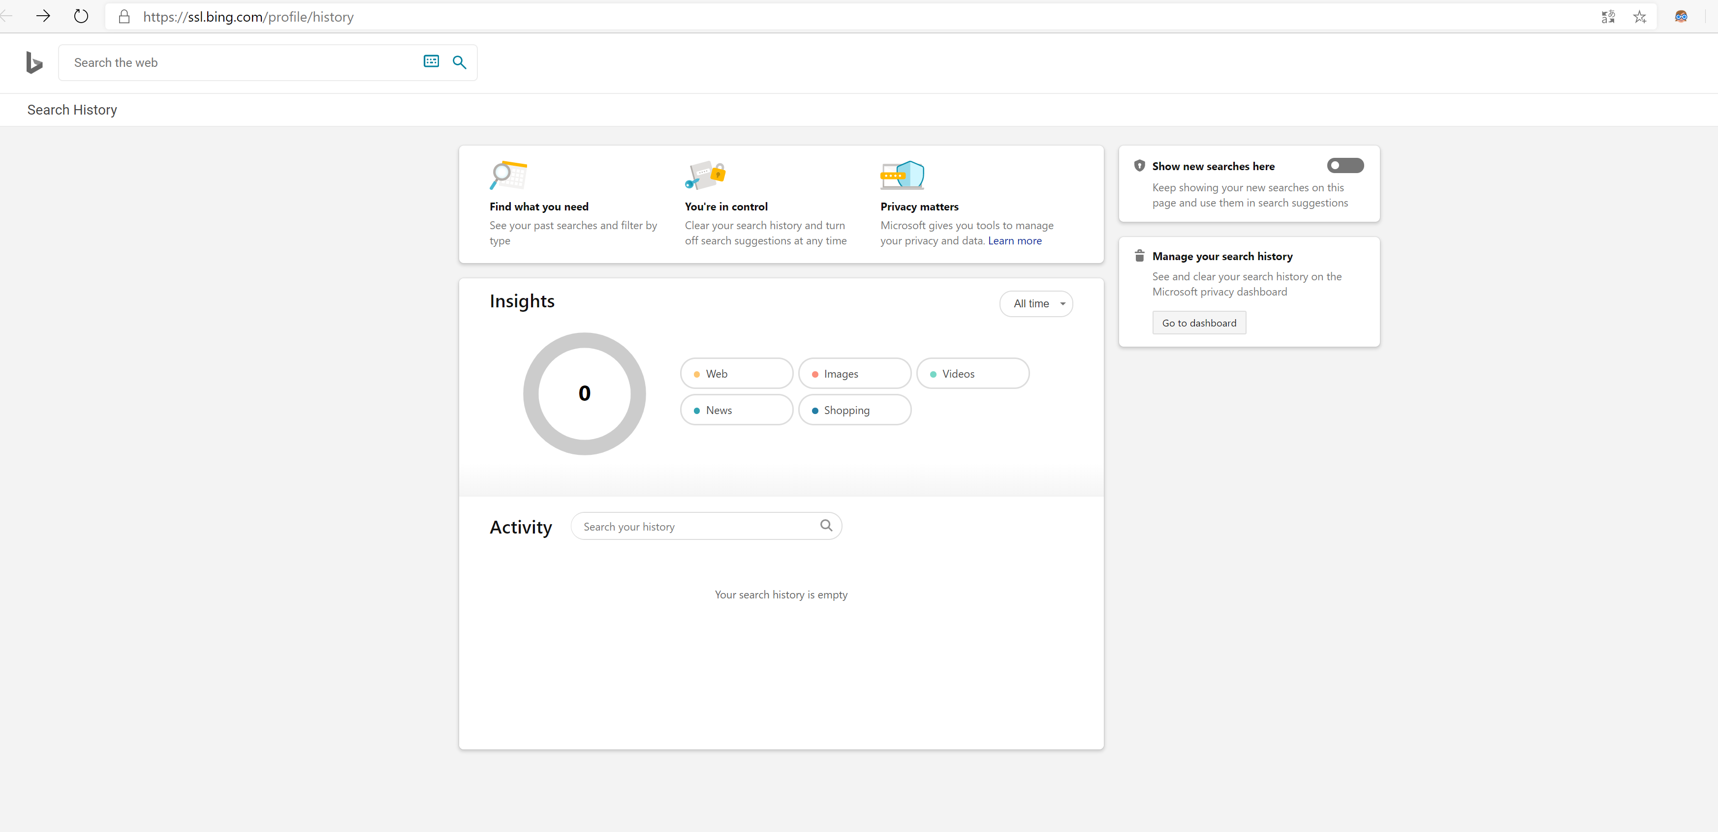
Task: Click the zero-count insights donut chart
Action: [584, 394]
